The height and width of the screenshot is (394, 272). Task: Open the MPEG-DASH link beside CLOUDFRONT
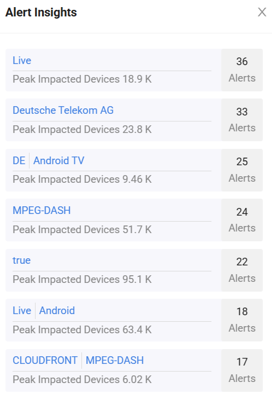click(x=115, y=360)
